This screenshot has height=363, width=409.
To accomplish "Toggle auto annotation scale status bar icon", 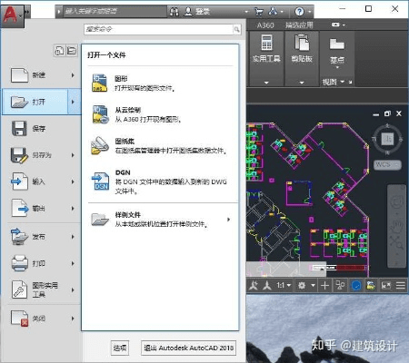I will pos(267,285).
